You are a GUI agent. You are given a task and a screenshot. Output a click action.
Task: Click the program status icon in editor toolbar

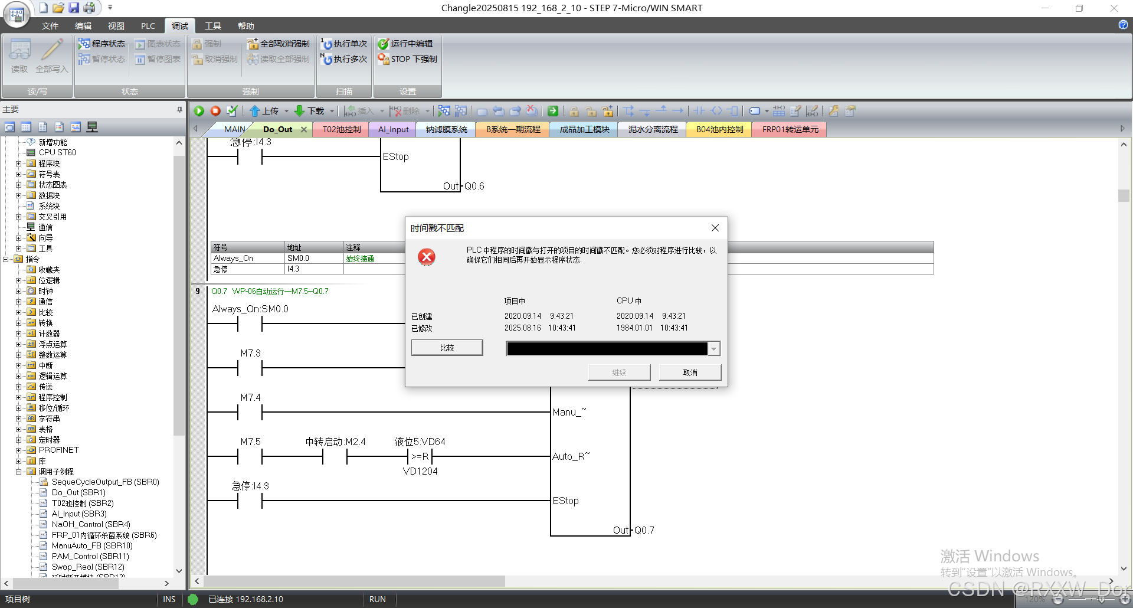[x=444, y=111]
